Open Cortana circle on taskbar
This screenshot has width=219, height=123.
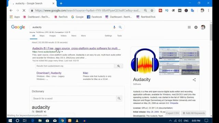click(x=17, y=121)
